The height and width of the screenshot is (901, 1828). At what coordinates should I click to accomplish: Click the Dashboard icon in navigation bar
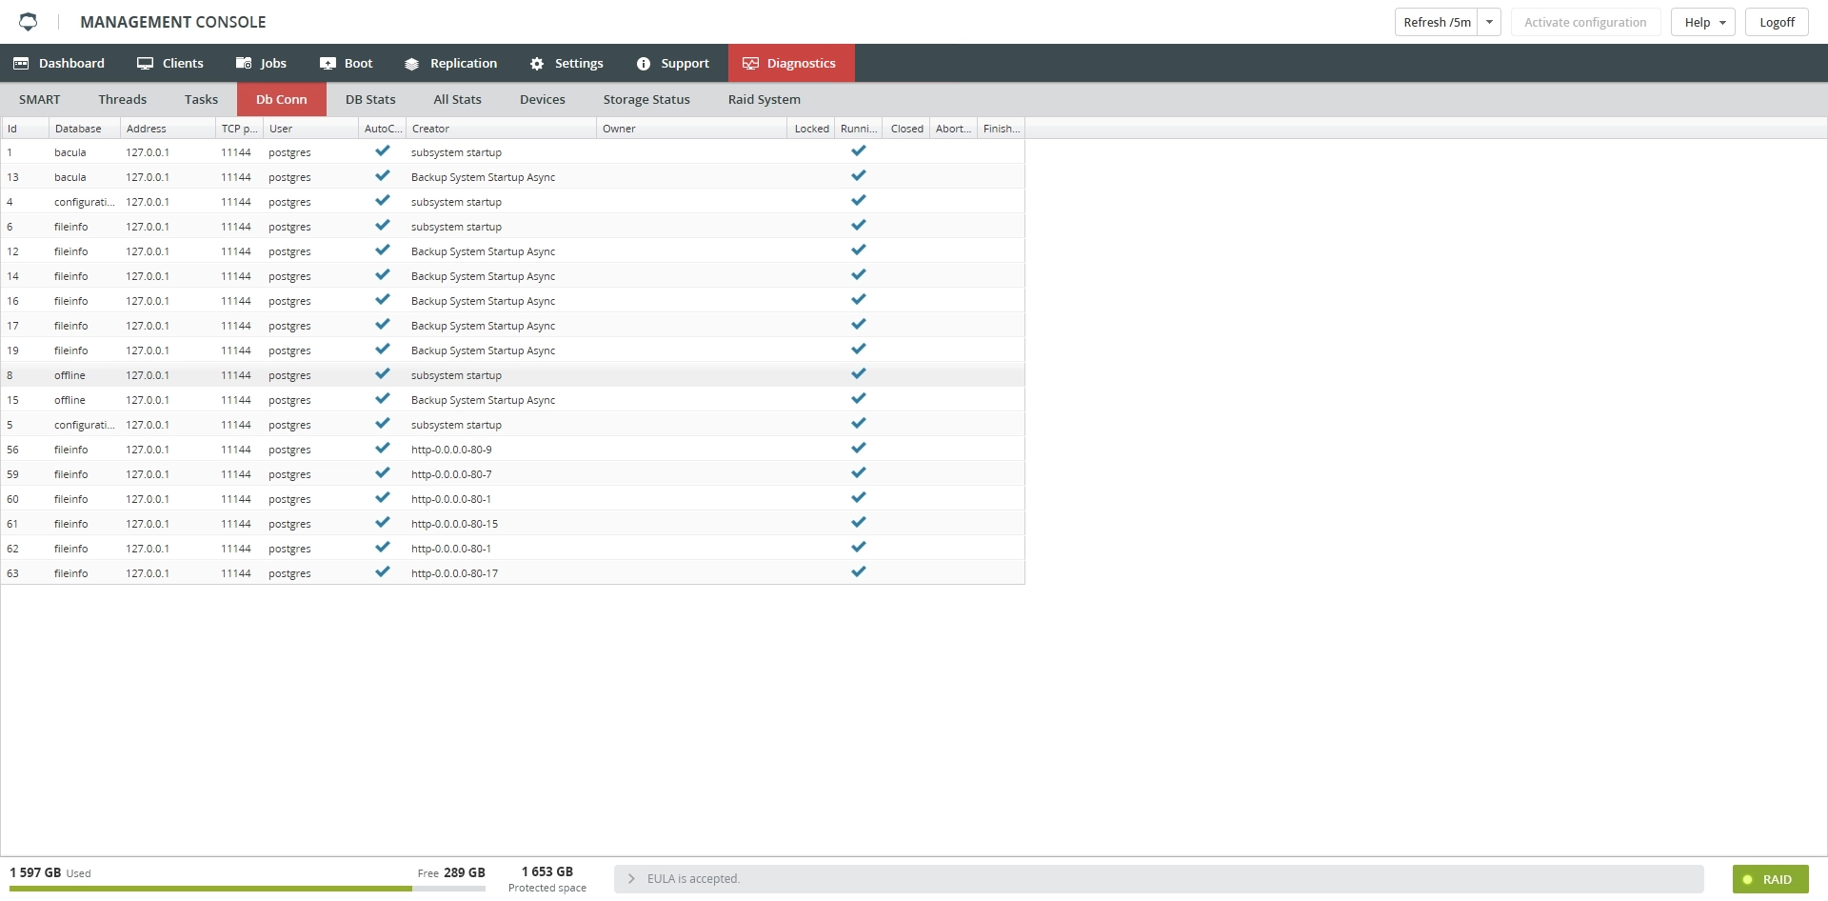tap(21, 63)
